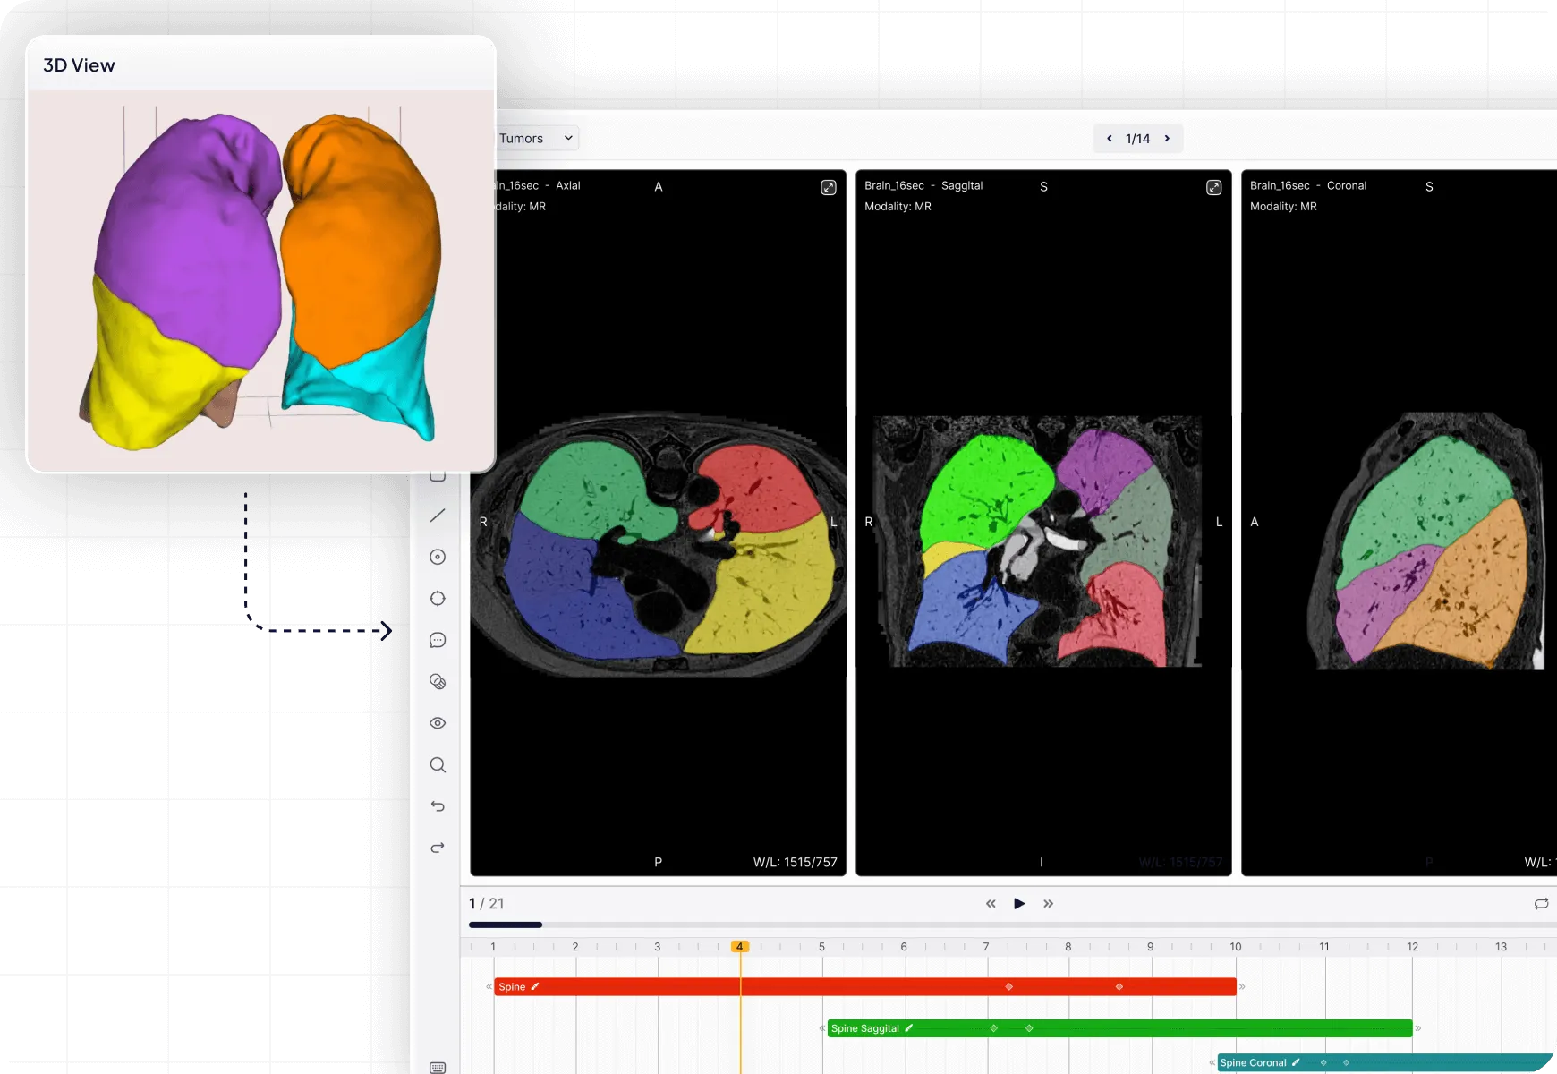1557x1074 pixels.
Task: Click the "Brain_16sec - Coronal" viewport label
Action: 1308,185
